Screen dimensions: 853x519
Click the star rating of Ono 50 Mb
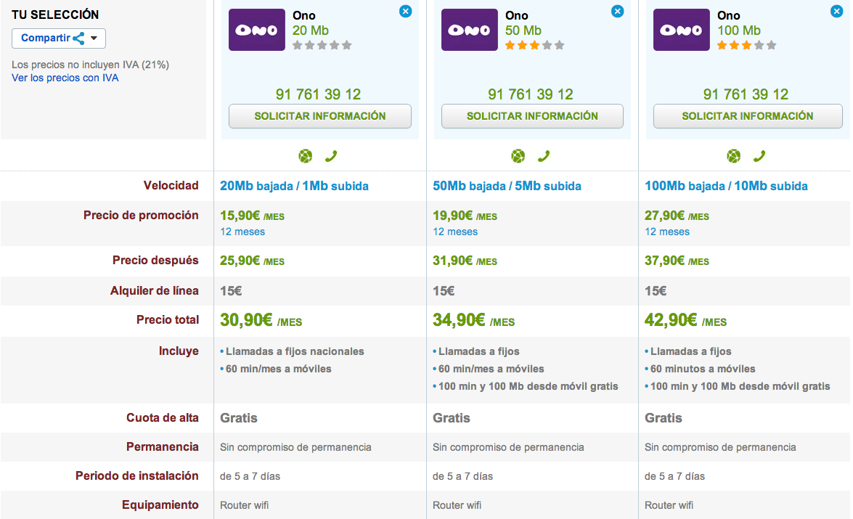coord(535,46)
